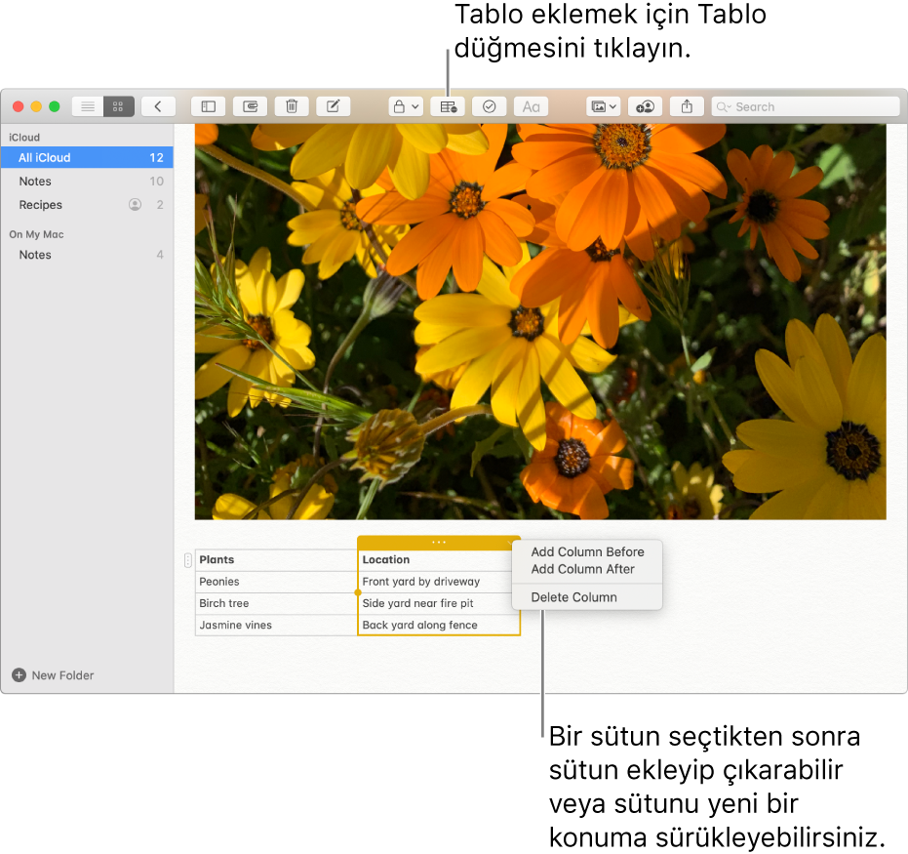Viewport: 908px width, 854px height.
Task: Click the iCloud section header
Action: coord(24,138)
